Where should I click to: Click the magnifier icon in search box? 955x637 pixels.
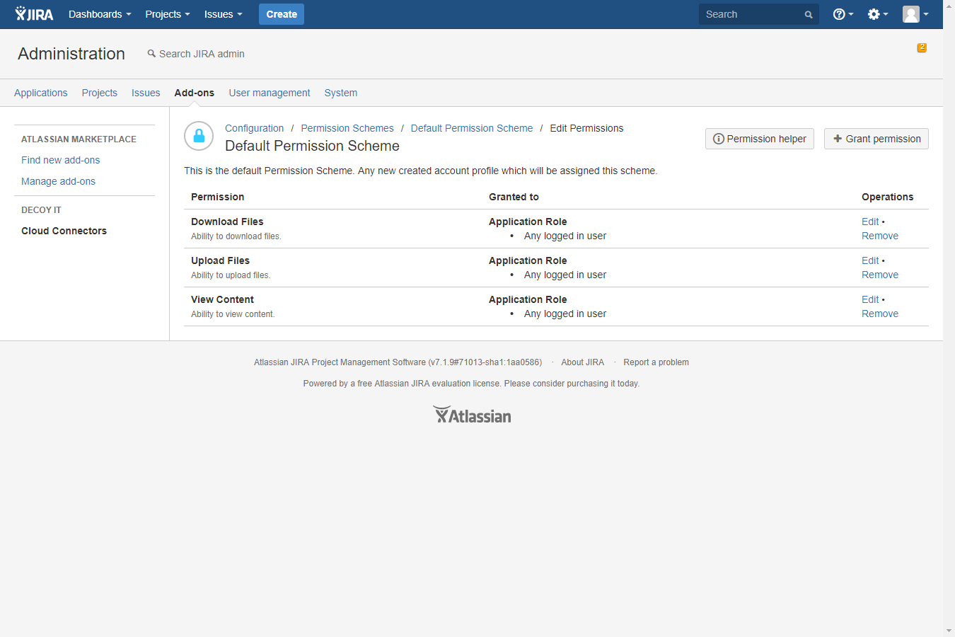click(809, 15)
